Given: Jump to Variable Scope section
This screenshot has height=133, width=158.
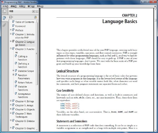Looking at the screenshot, I should (x=26, y=71).
